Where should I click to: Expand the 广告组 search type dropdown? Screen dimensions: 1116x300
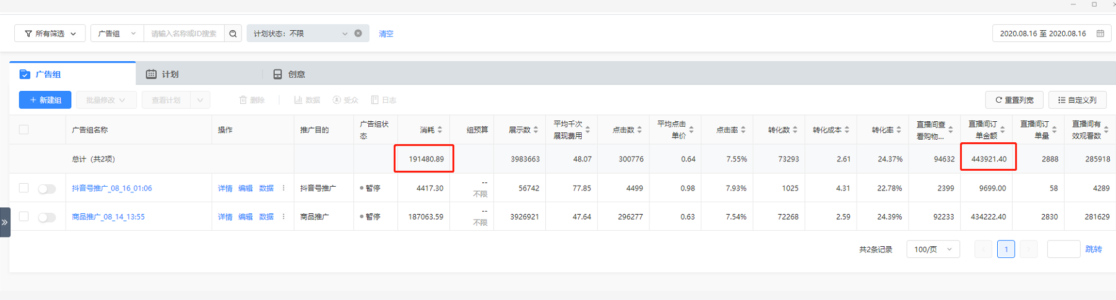tap(117, 33)
